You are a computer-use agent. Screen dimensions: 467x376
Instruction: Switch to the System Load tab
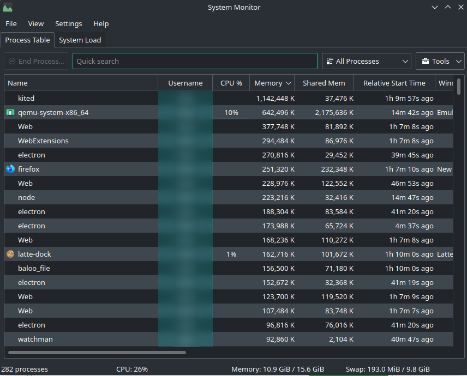tap(80, 40)
